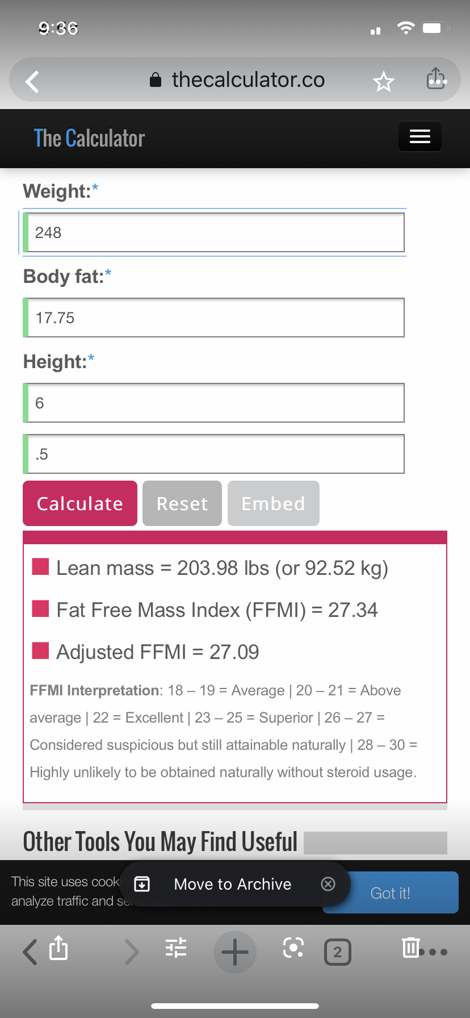Open the tab switcher showing 2 tabs
Screen dimensions: 470x1018
[337, 952]
